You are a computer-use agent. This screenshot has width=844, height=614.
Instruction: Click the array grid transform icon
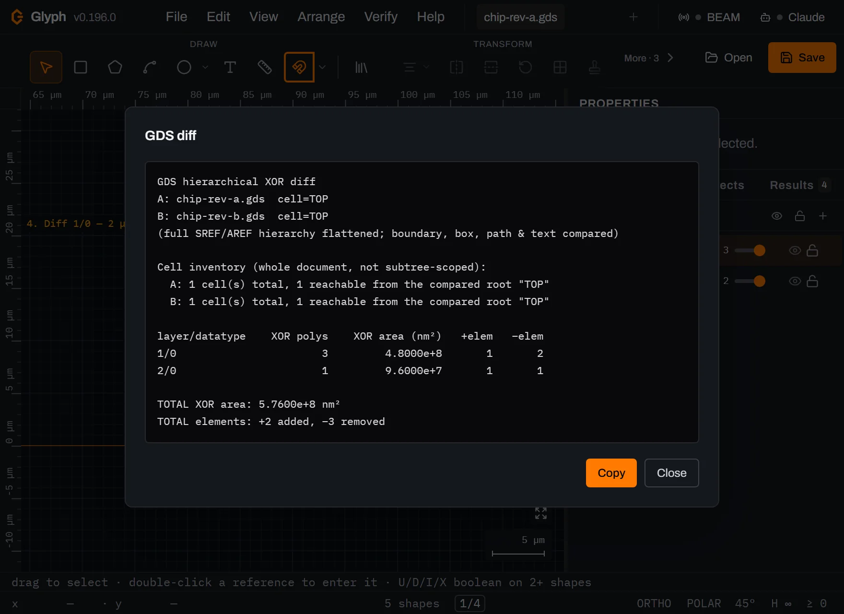pos(560,67)
